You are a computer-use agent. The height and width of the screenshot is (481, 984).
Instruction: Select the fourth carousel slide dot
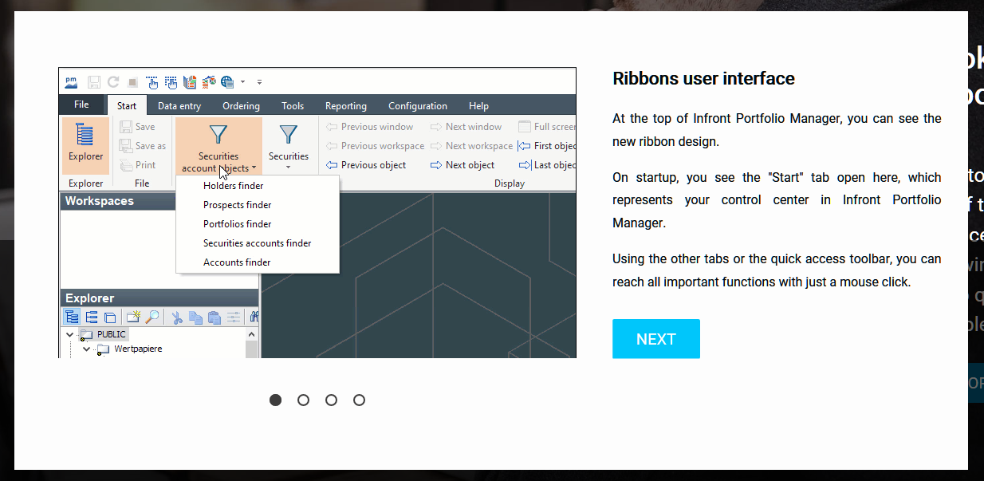pyautogui.click(x=359, y=400)
